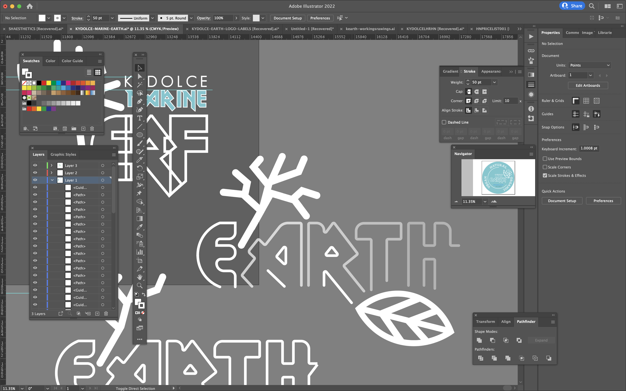The height and width of the screenshot is (391, 626).
Task: Enable the Dashed Line checkbox
Action: point(444,122)
